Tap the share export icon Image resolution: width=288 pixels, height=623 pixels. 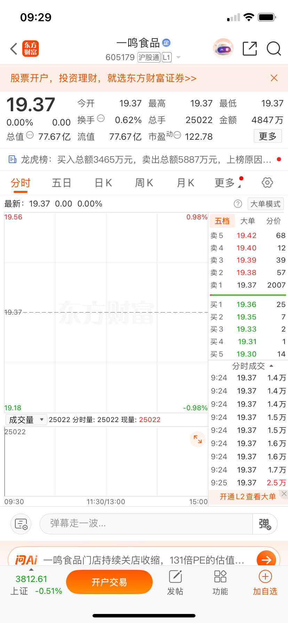coord(250,49)
